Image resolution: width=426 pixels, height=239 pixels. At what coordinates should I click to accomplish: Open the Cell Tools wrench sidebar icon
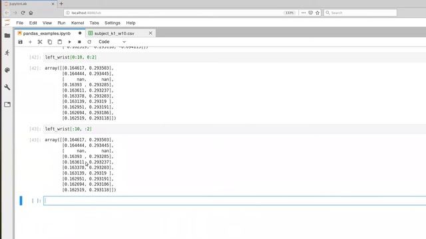click(x=7, y=87)
